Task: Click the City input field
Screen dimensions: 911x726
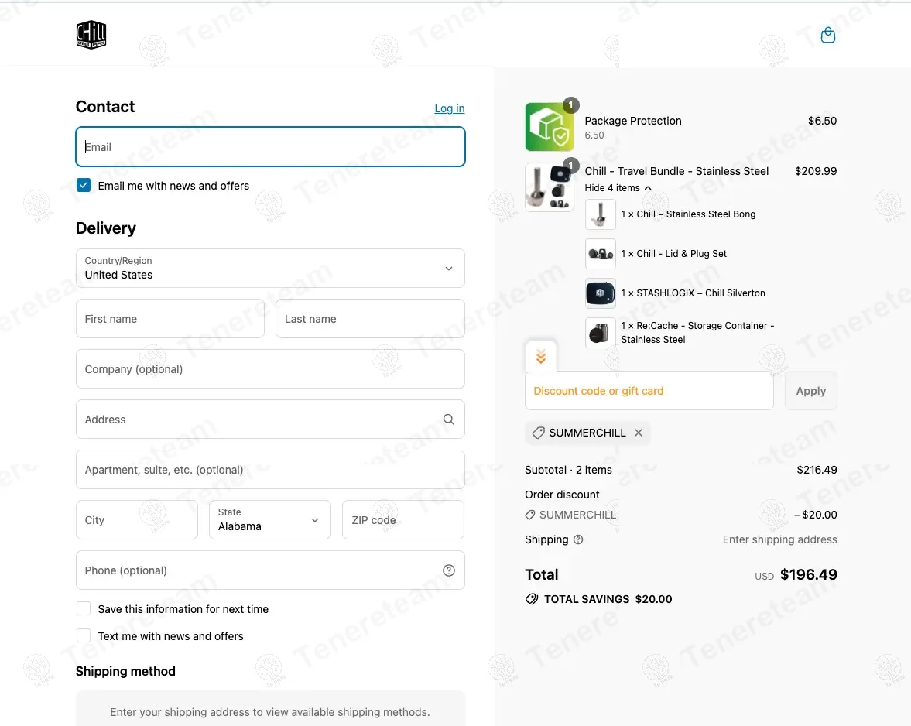Action: click(x=137, y=520)
